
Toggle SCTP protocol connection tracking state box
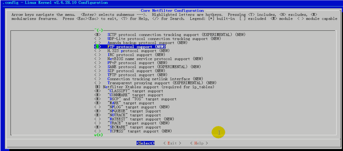point(97,35)
